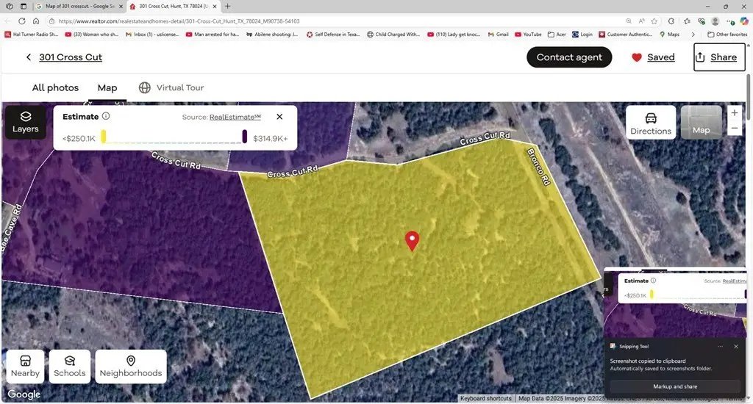753x404 pixels.
Task: Open the Virtual Tour tab
Action: (x=171, y=88)
